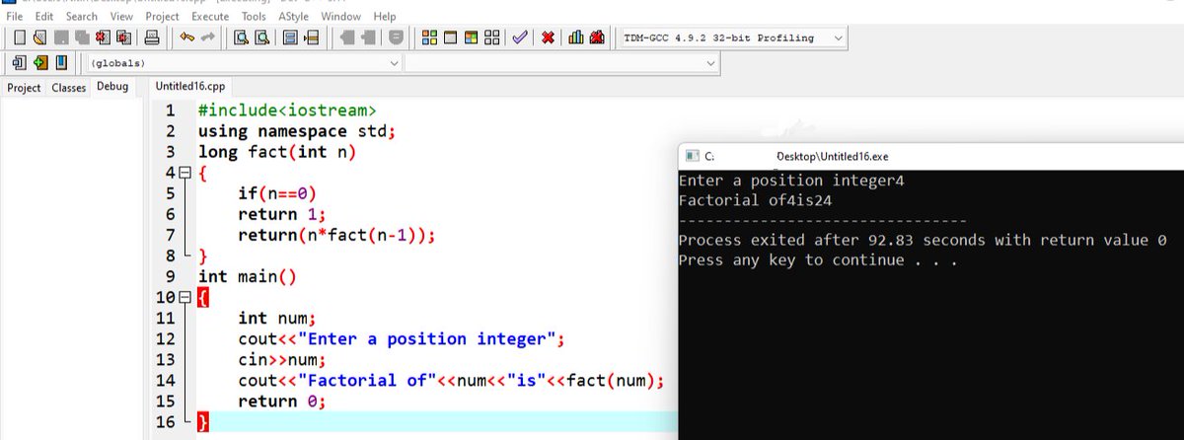Open the Project menu
Screen dimensions: 1184x440
tap(162, 16)
